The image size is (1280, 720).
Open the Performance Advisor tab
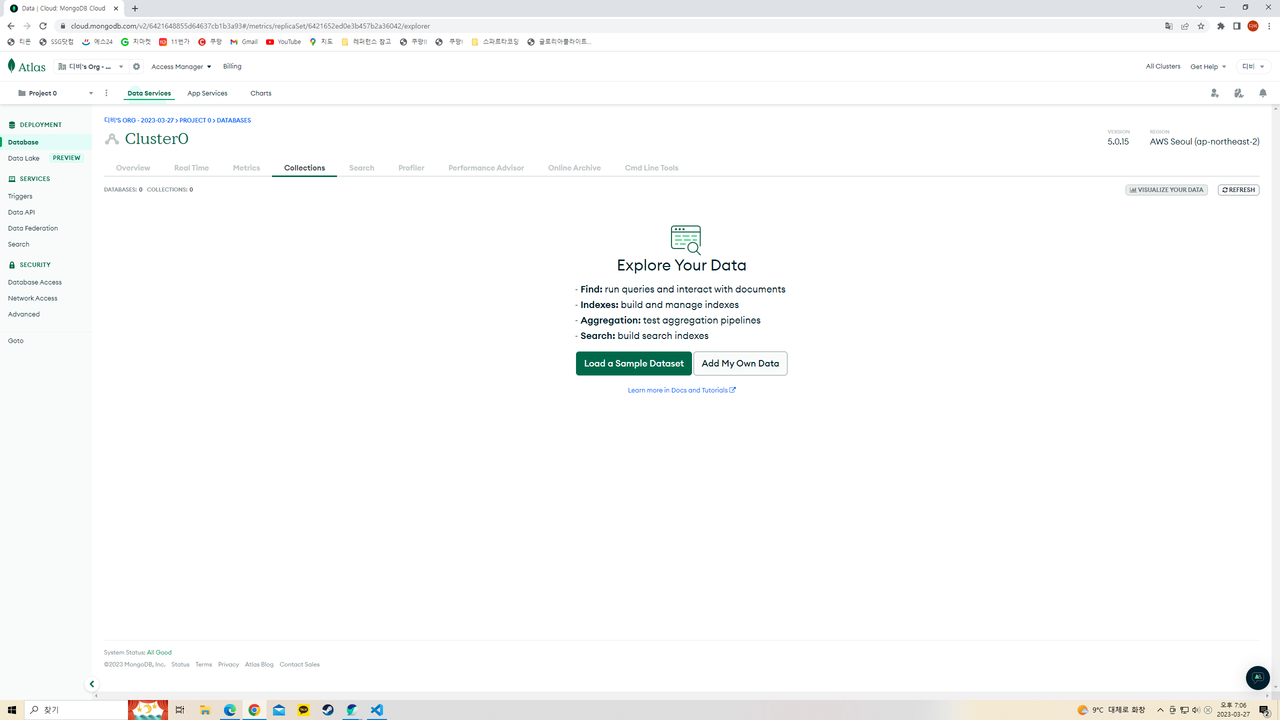tap(486, 168)
